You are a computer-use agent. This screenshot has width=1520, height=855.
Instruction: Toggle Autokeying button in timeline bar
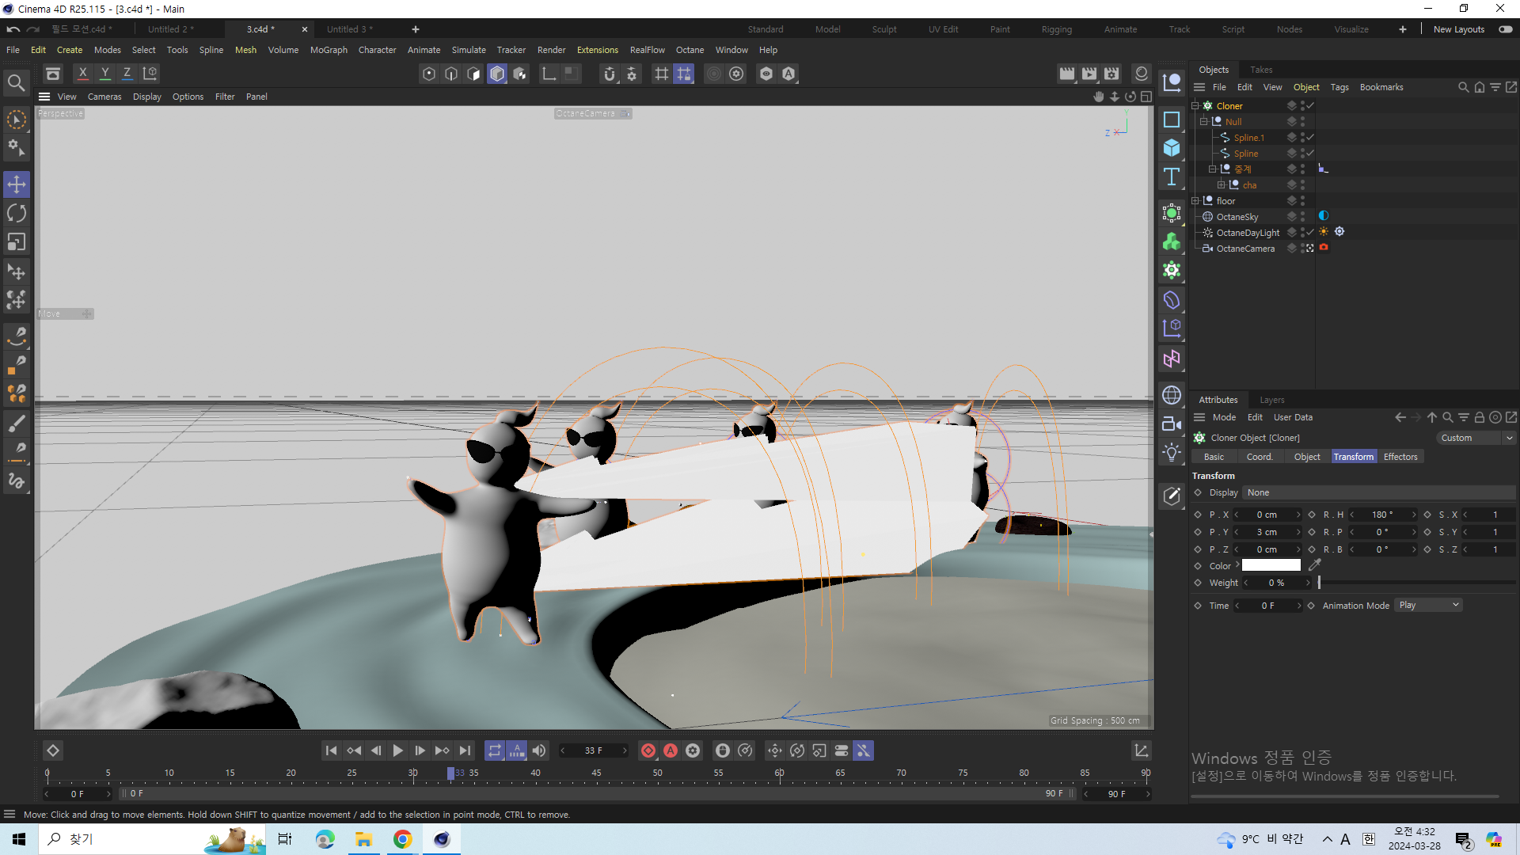click(x=671, y=750)
